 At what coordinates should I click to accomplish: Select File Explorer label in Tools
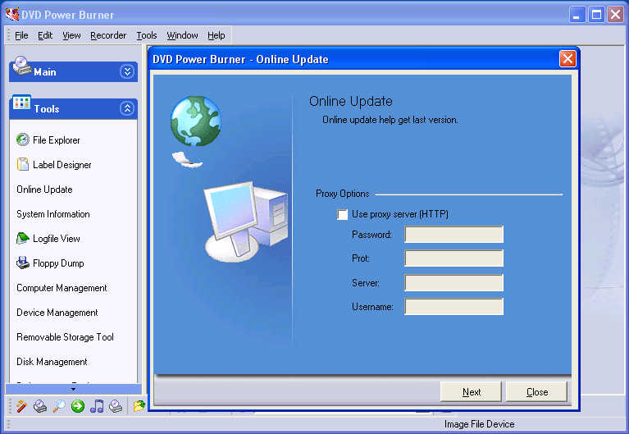point(56,140)
